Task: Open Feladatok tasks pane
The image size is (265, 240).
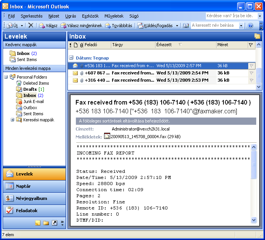Action: 34,211
